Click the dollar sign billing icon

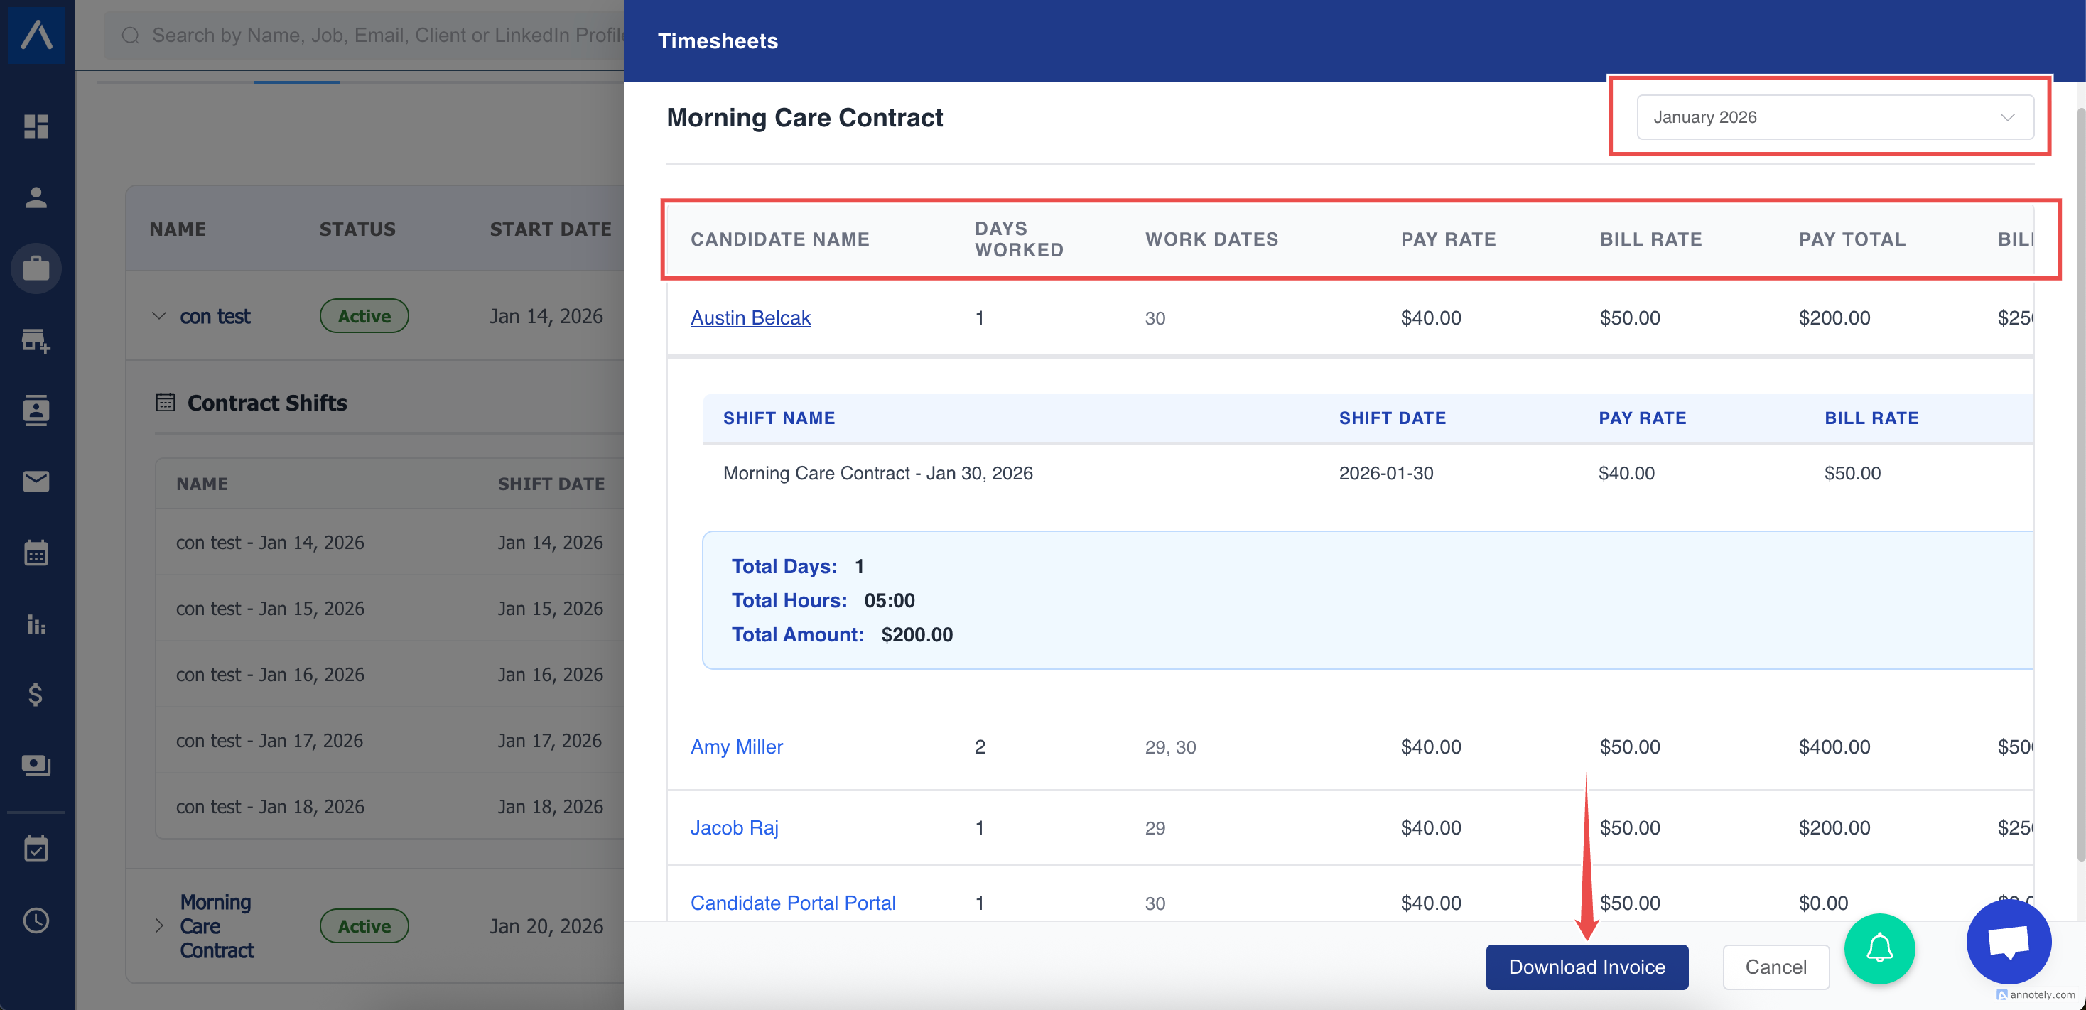36,695
